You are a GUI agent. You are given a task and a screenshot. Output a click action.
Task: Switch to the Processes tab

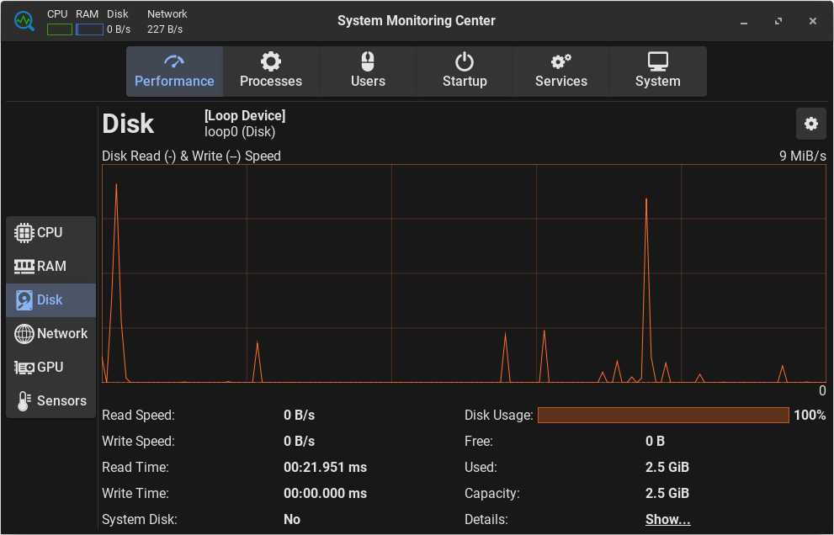tap(270, 72)
